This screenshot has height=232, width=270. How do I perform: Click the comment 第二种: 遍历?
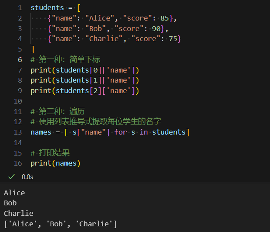pyautogui.click(x=57, y=111)
